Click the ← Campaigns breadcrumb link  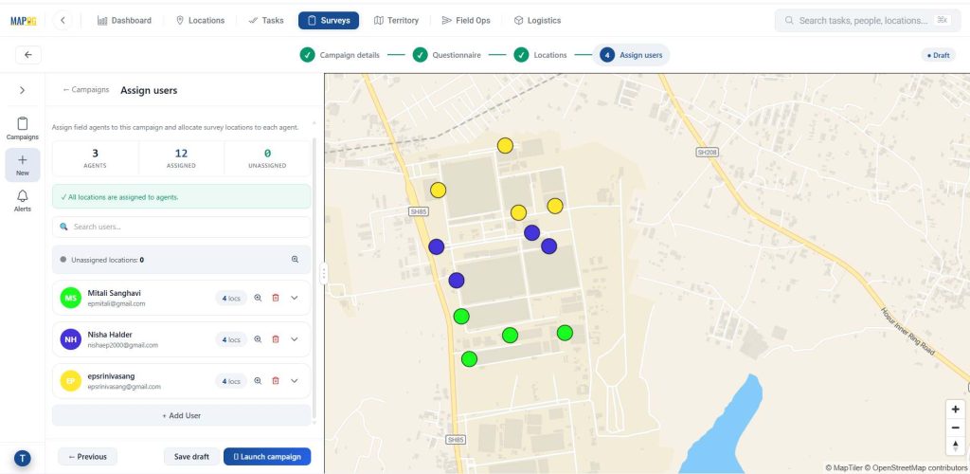(x=86, y=90)
